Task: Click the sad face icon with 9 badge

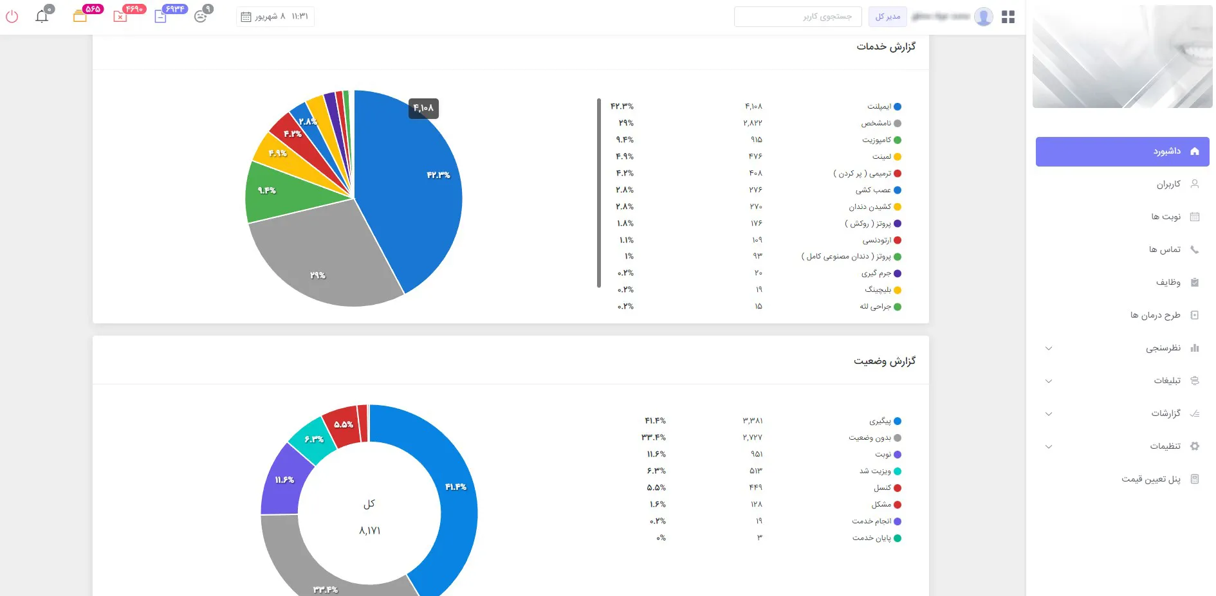Action: (x=201, y=16)
